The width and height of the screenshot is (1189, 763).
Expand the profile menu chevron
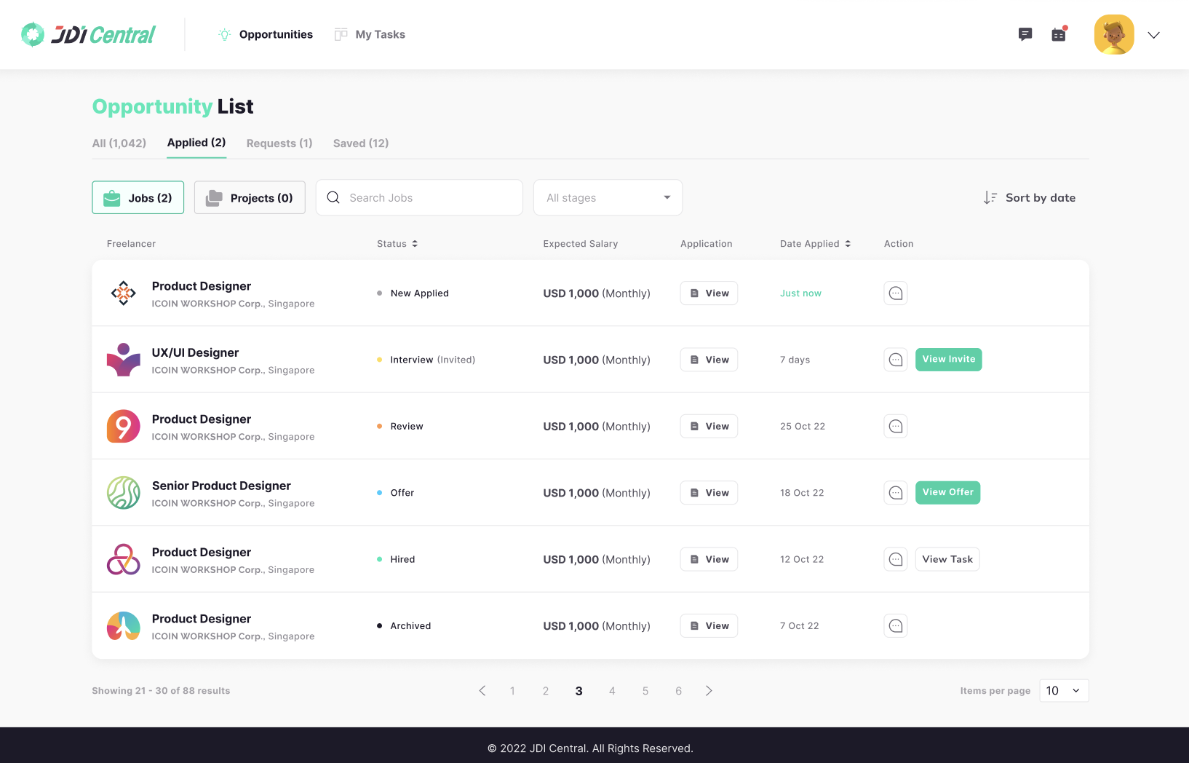pyautogui.click(x=1153, y=35)
